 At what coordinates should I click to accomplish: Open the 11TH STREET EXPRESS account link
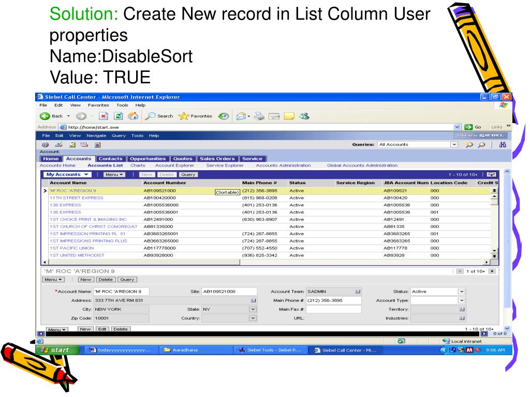(77, 198)
